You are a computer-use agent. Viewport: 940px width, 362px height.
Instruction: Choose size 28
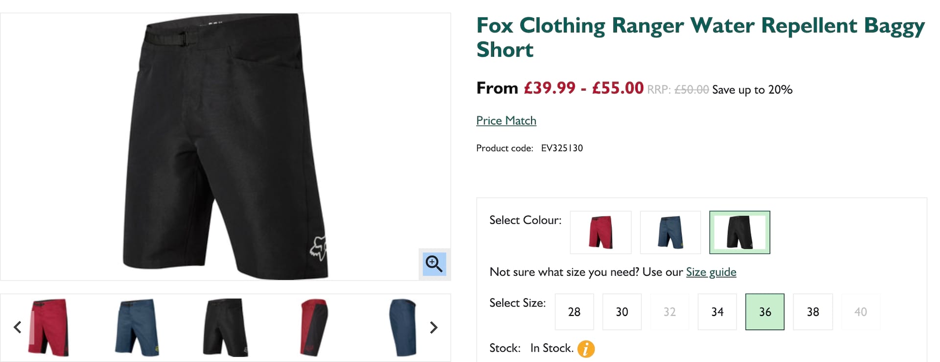tap(574, 312)
